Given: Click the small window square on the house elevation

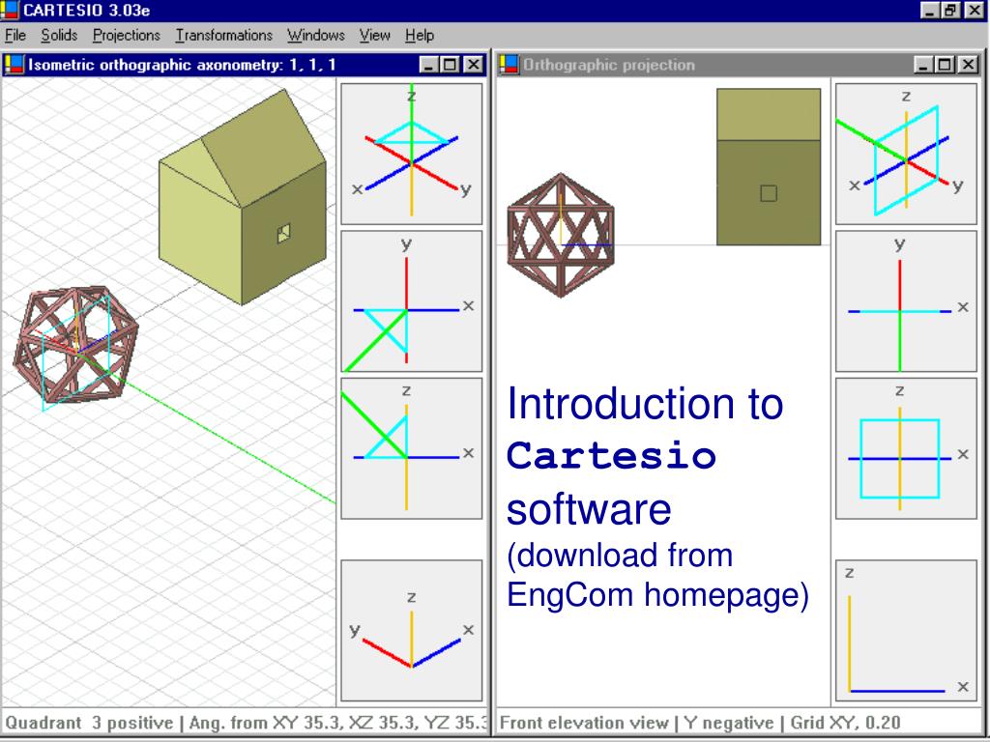Looking at the screenshot, I should point(769,193).
